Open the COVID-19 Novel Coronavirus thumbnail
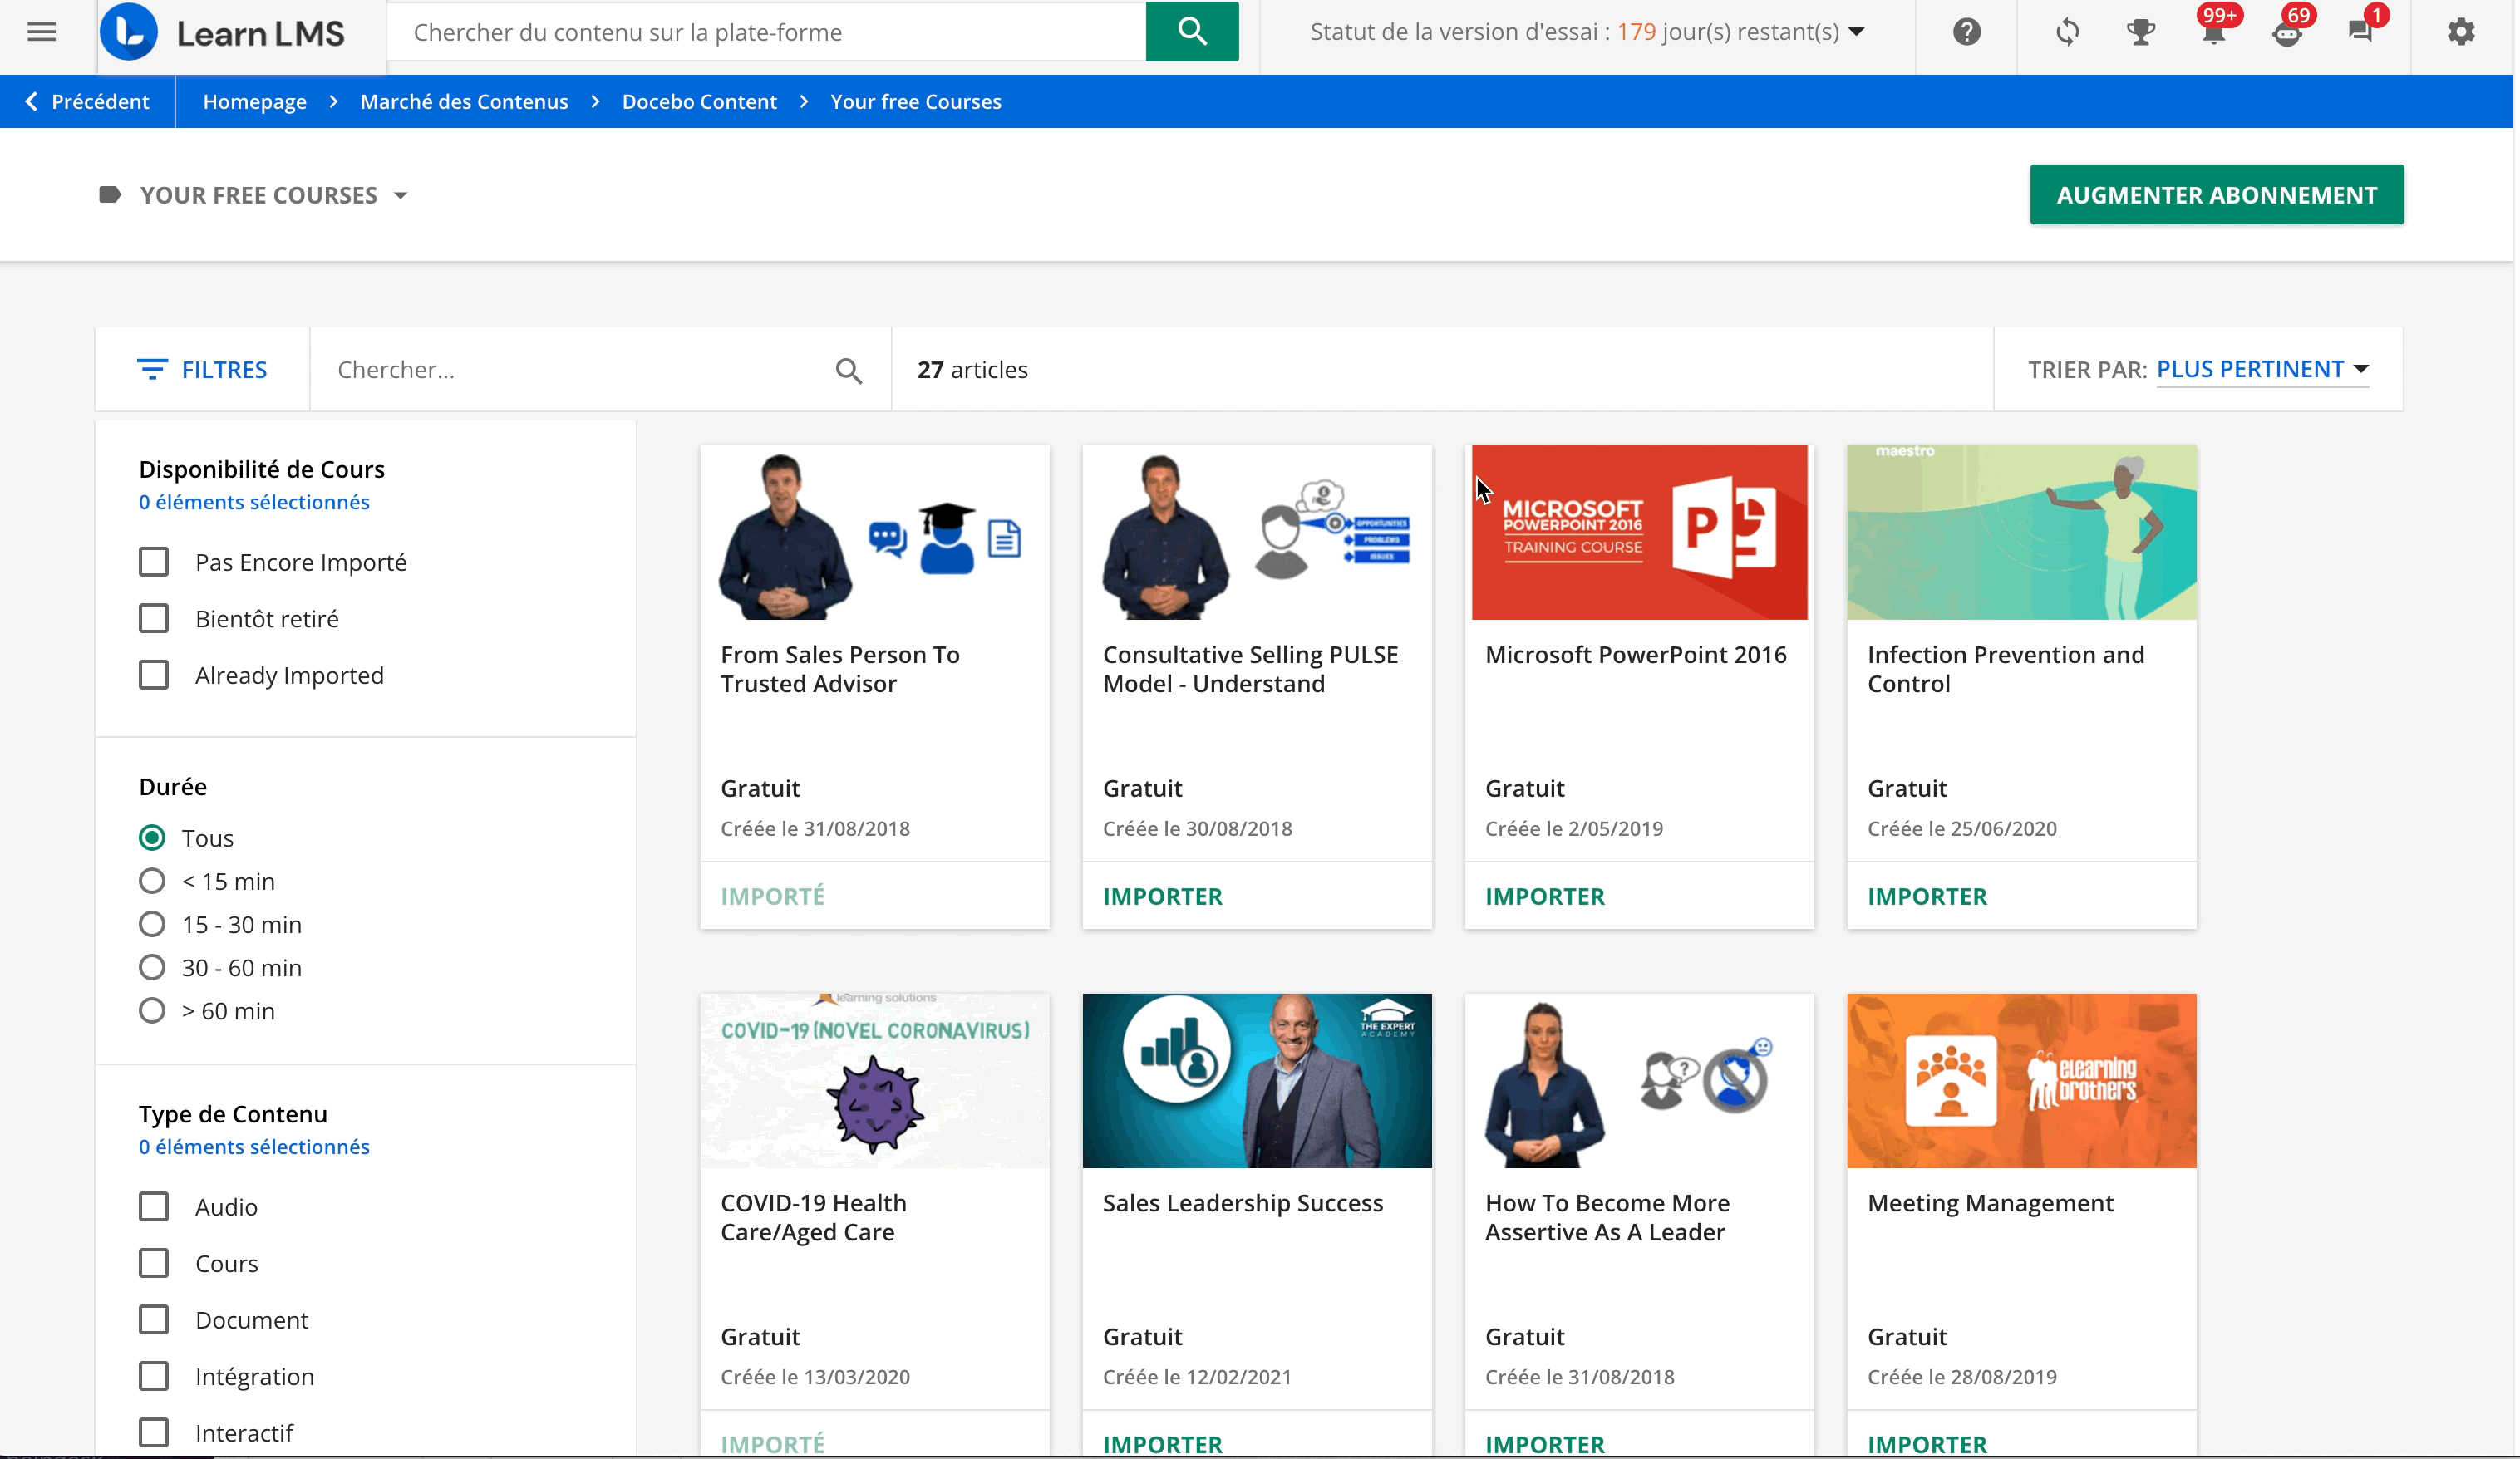Viewport: 2520px width, 1459px height. [x=875, y=1081]
